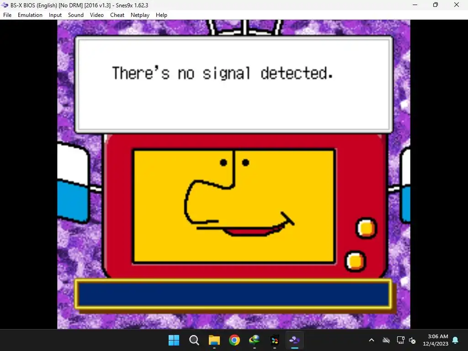468x351 pixels.
Task: Click the Snes9x title bar app icon
Action: pos(5,5)
